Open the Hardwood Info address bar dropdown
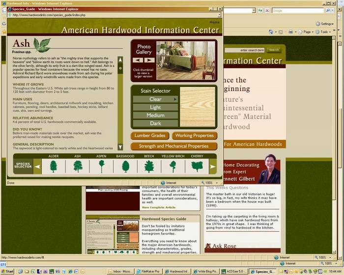This screenshot has width=344, height=275. [254, 10]
